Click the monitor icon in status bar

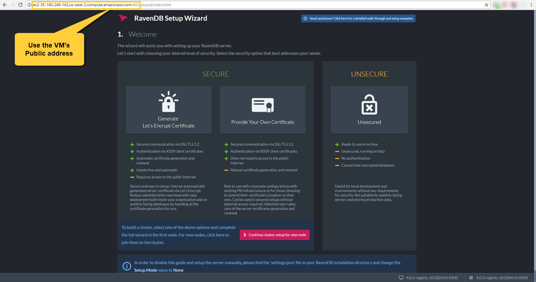[x=401, y=278]
